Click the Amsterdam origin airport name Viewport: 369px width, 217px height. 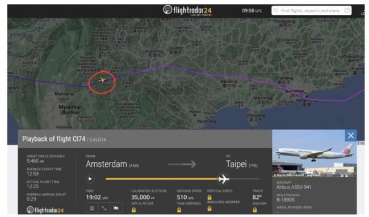(x=106, y=164)
